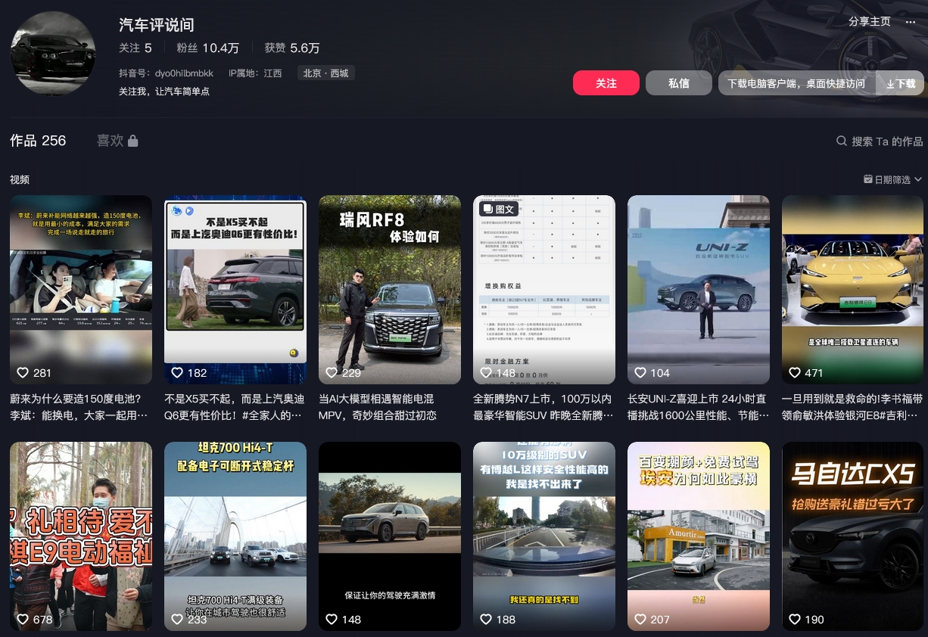Screen dimensions: 928x637
Task: Click the heart icon showing 182 likes
Action: click(x=177, y=373)
